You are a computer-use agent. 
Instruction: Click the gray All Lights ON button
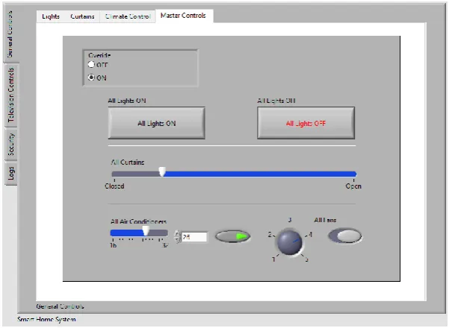tap(156, 123)
